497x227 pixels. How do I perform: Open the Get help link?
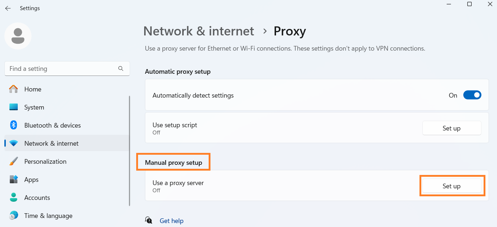(x=171, y=221)
